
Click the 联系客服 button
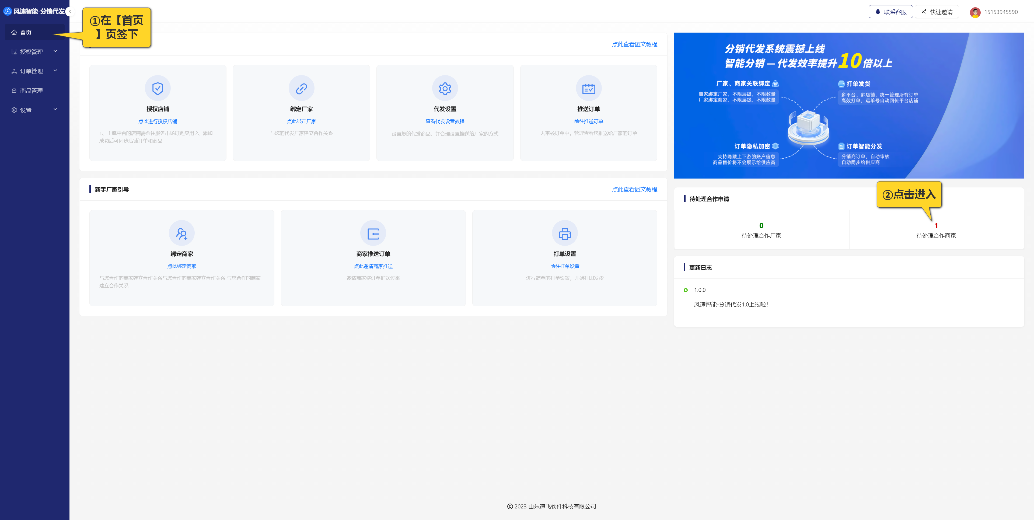coord(890,12)
